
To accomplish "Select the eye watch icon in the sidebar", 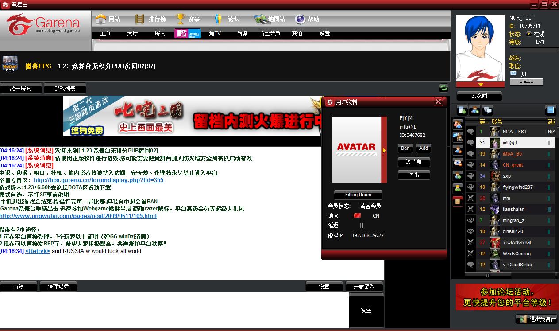I will tap(458, 163).
